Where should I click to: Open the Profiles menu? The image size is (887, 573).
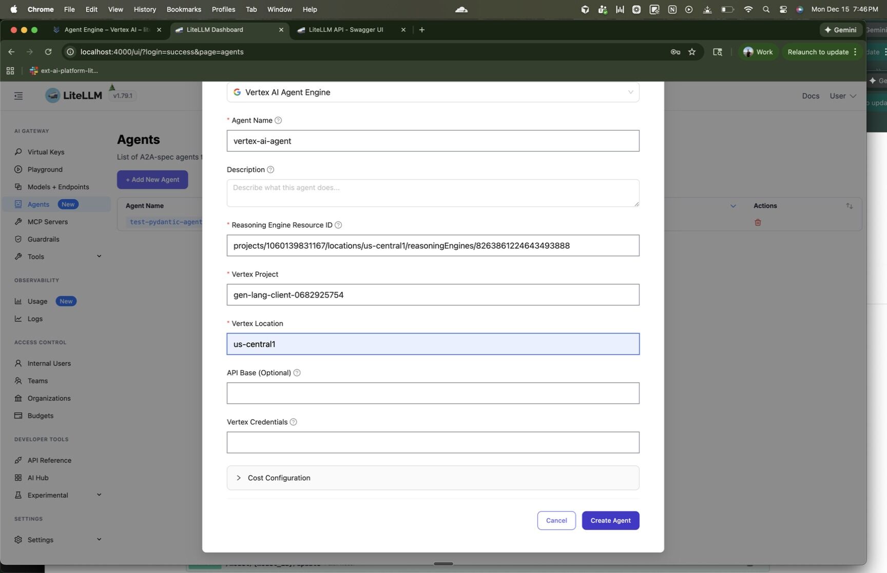point(223,9)
